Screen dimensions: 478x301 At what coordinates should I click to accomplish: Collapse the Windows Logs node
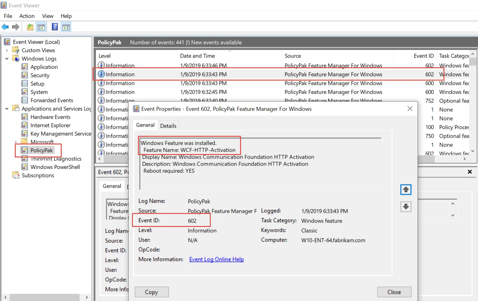(7, 58)
